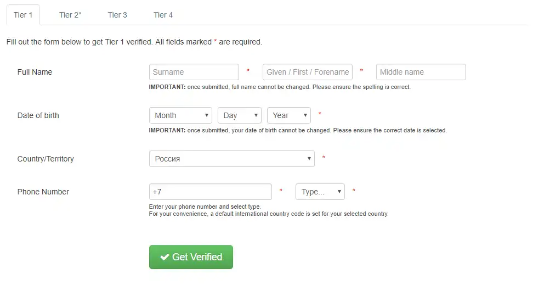Open the phone Type... dropdown
Image resolution: width=533 pixels, height=290 pixels.
click(320, 192)
